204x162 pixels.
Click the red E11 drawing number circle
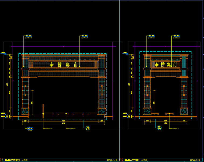[x=121, y=160]
